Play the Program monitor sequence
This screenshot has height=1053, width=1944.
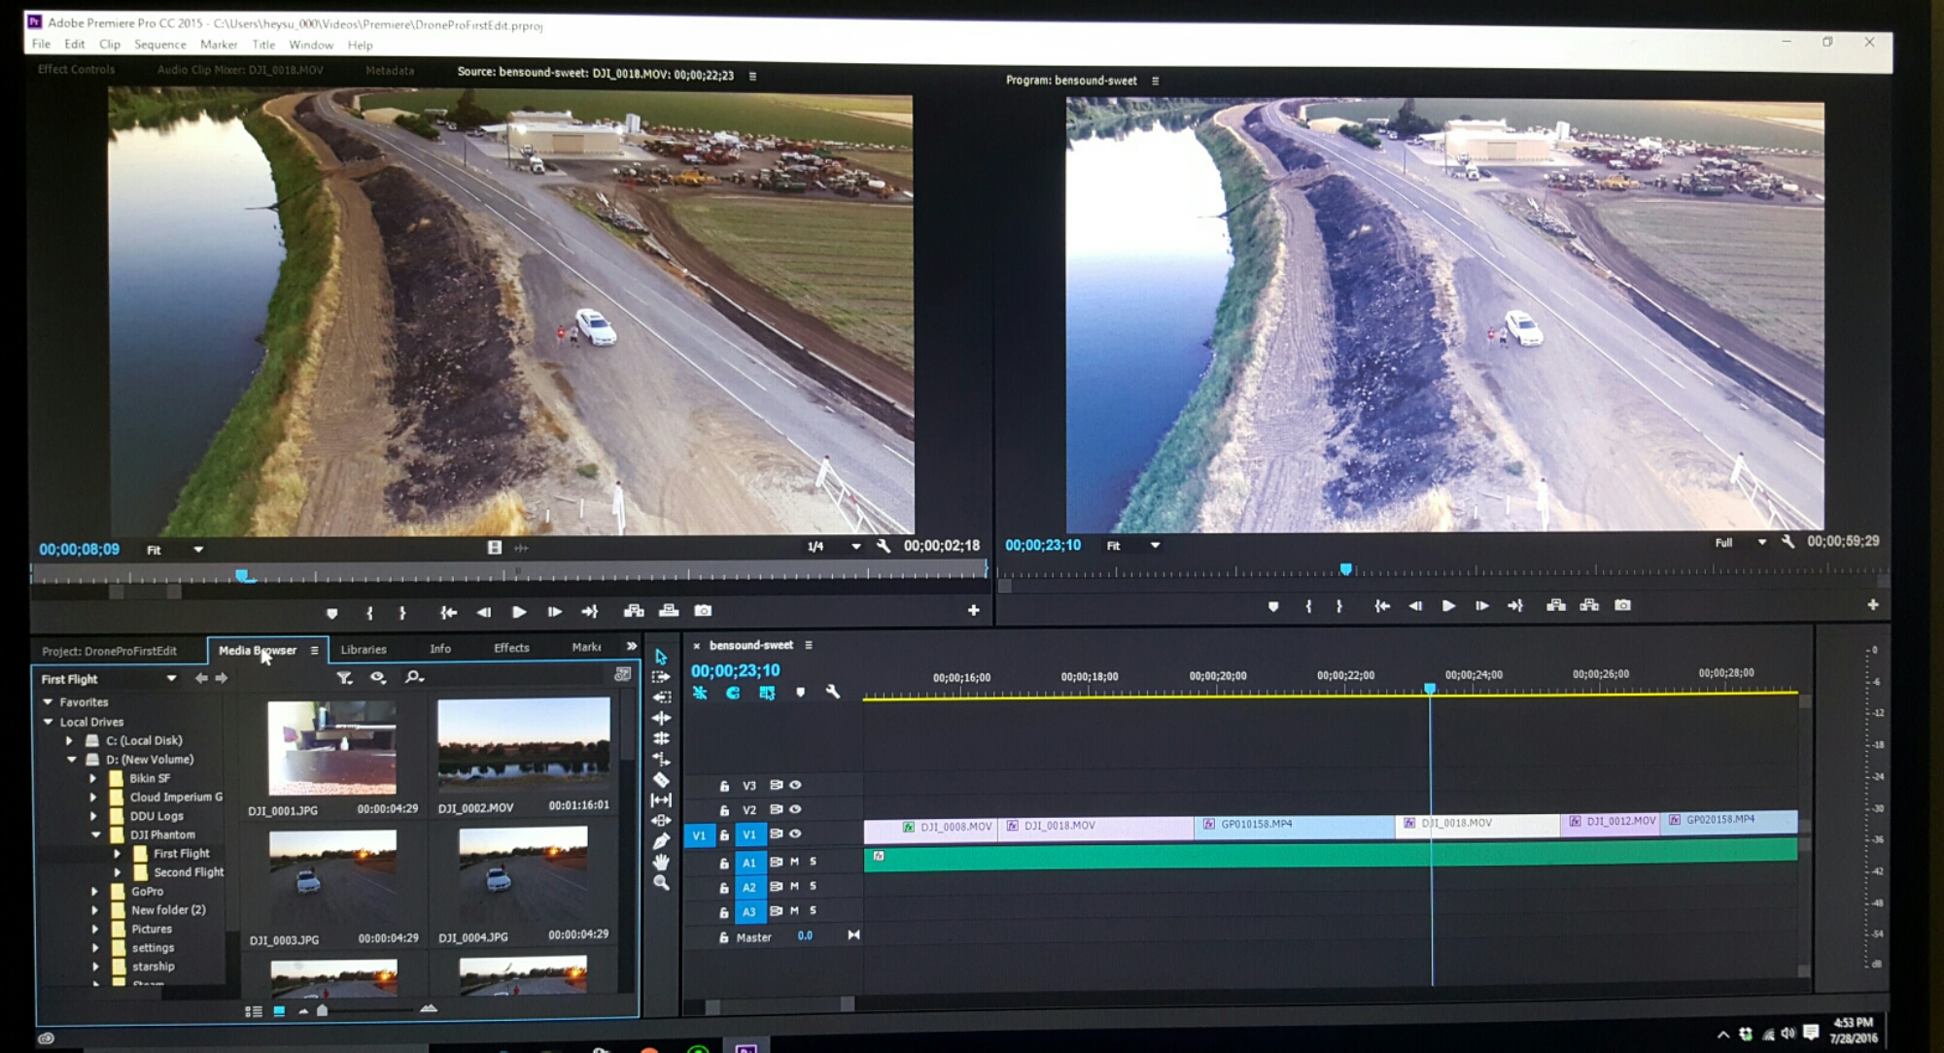click(x=1448, y=605)
